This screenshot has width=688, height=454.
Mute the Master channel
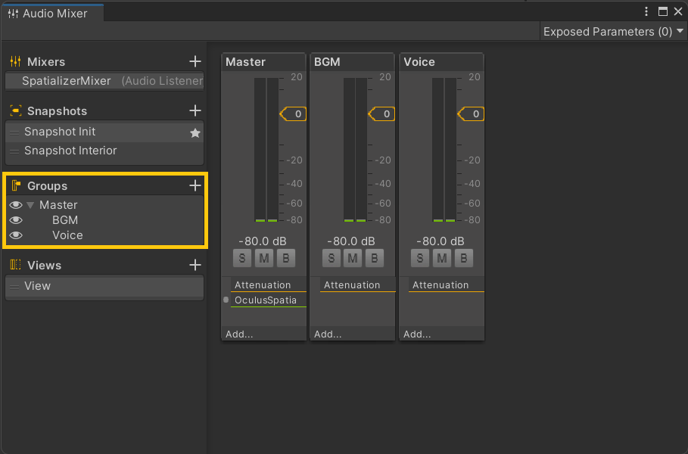point(263,258)
